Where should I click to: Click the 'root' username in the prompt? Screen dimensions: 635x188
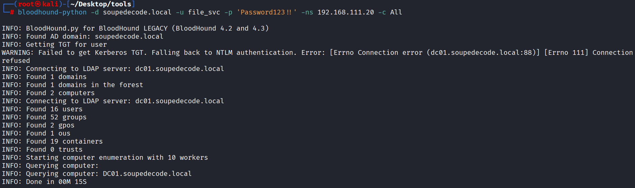[26, 4]
